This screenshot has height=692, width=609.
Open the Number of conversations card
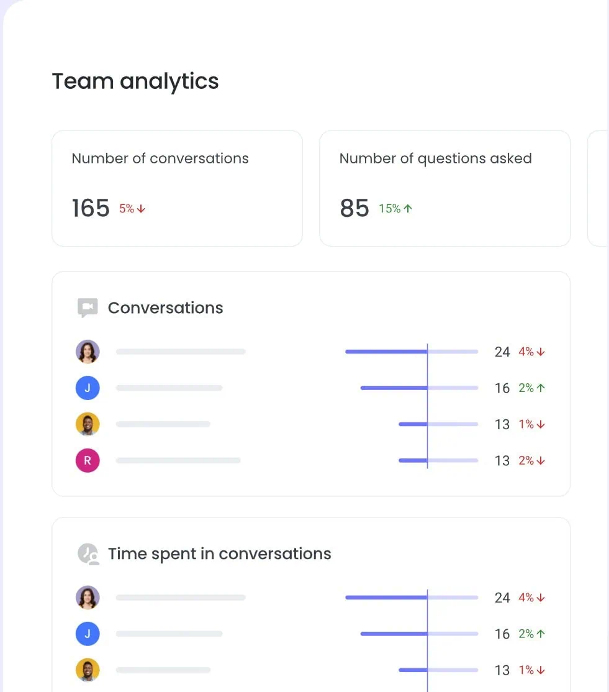178,188
